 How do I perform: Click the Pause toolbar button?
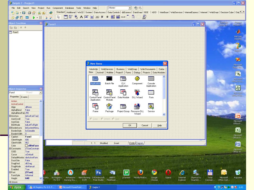click(40, 17)
